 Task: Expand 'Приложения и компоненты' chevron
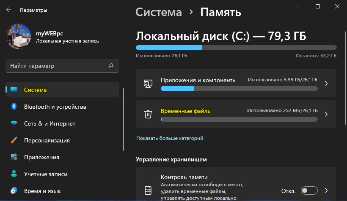[326, 83]
